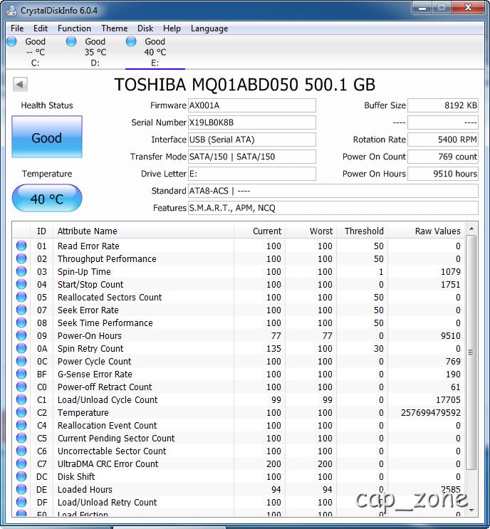Click the Spin Retry Count status icon
The image size is (490, 529).
pyautogui.click(x=21, y=348)
